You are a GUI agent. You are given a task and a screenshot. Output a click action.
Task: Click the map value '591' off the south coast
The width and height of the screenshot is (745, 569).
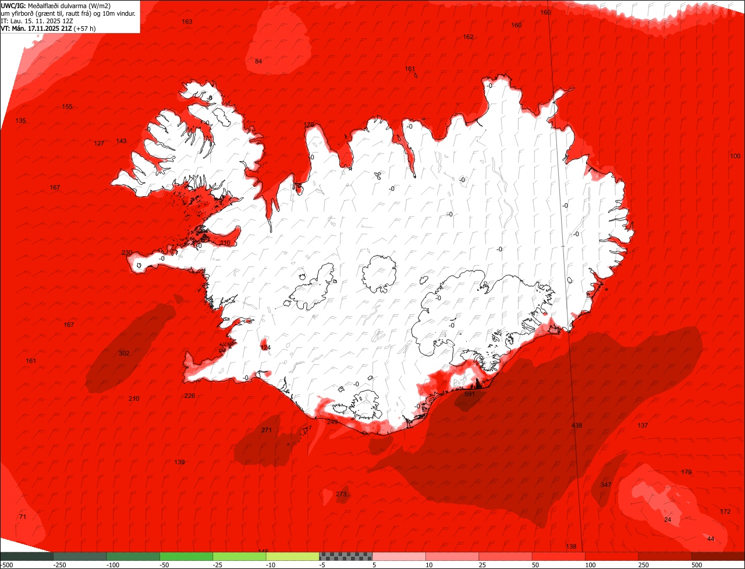(x=470, y=394)
